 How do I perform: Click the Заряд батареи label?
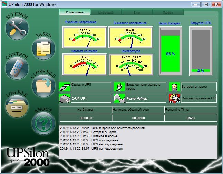[x=169, y=23]
